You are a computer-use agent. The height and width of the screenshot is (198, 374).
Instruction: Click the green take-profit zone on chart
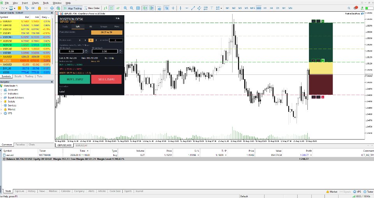click(321, 42)
